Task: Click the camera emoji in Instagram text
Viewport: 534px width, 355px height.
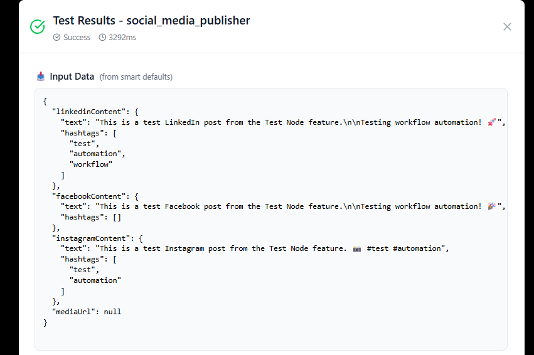Action: (x=357, y=248)
